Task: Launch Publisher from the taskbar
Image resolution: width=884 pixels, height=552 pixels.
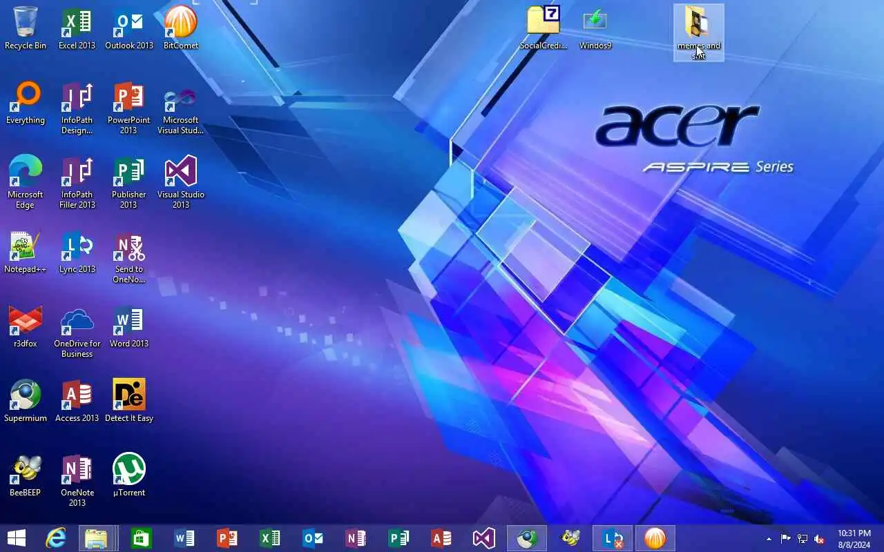Action: [398, 538]
